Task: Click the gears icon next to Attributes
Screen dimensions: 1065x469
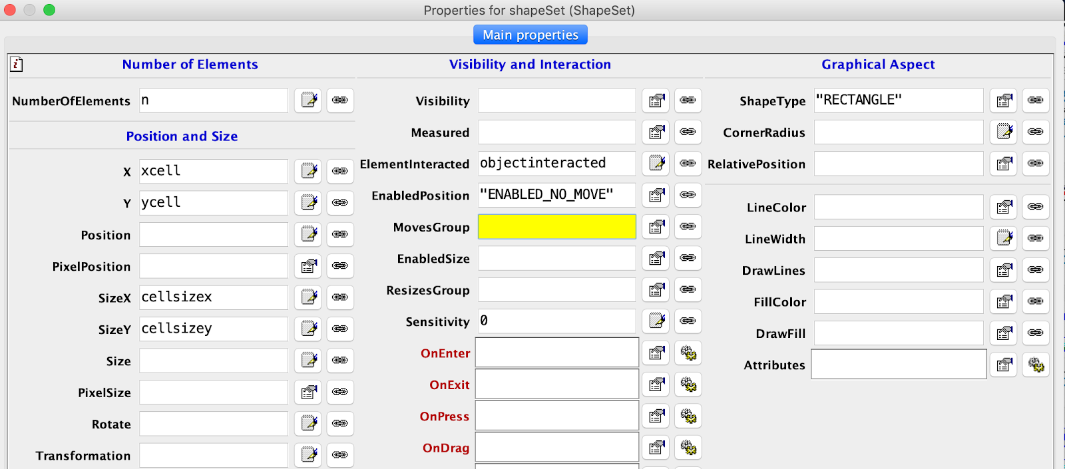Action: click(x=1036, y=365)
